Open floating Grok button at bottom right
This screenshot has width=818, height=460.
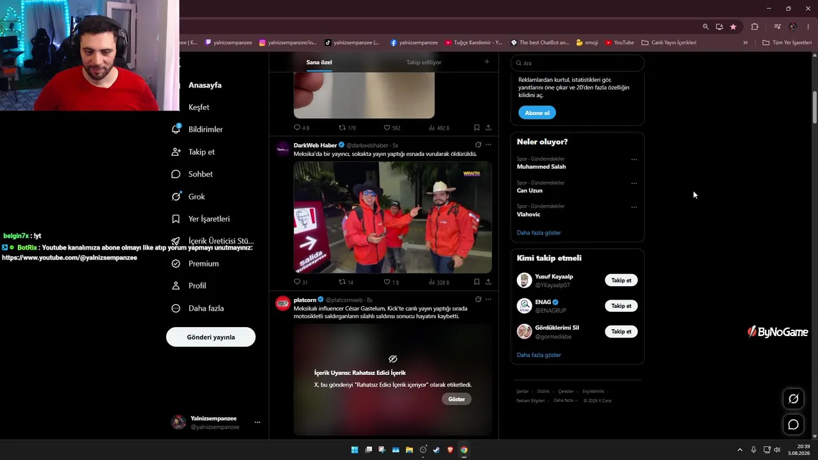click(x=793, y=399)
